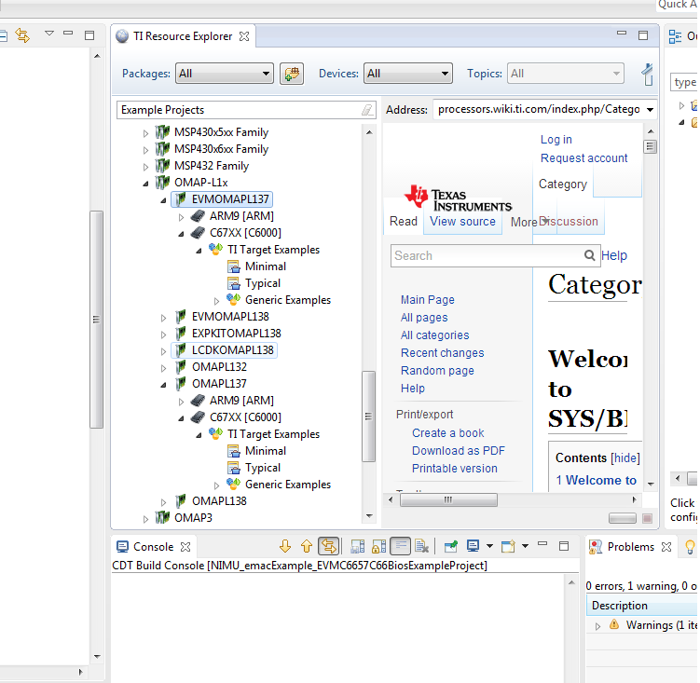Click the Texas Instruments logo
The image size is (700, 683).
(x=458, y=198)
